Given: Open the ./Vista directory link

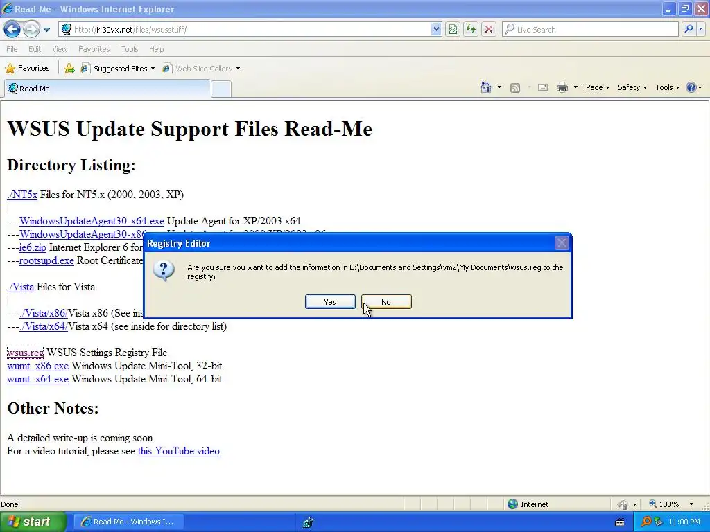Looking at the screenshot, I should pyautogui.click(x=20, y=287).
